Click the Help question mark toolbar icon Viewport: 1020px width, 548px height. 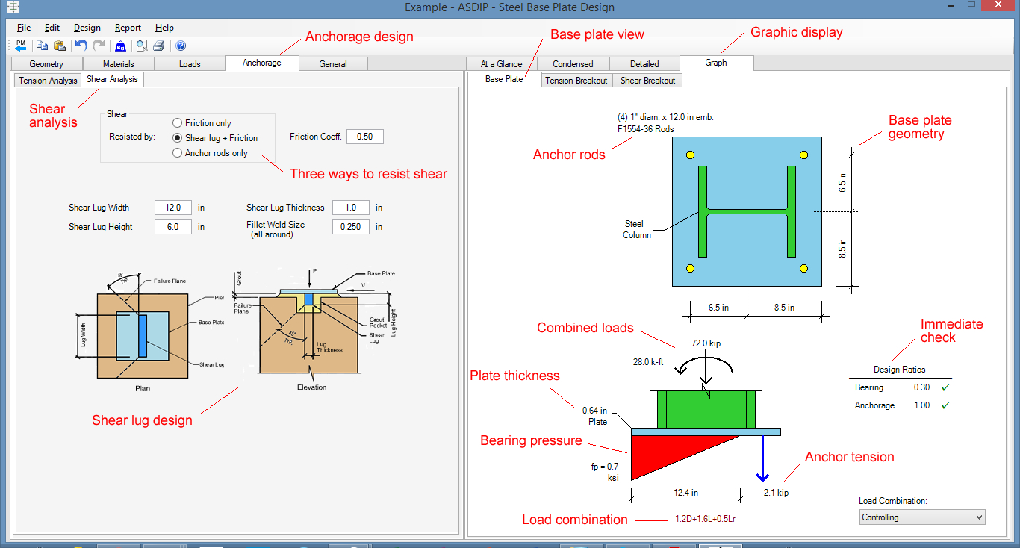point(179,46)
